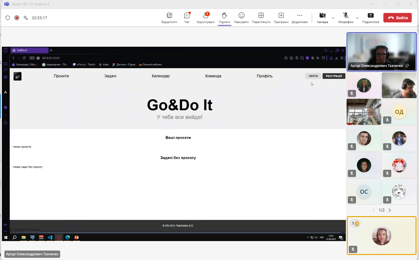Screen dimensions: 419x260
Task: Click the © KN-321v Tkachenko A.O. footer text
Action: 178,226
